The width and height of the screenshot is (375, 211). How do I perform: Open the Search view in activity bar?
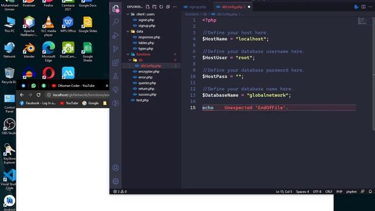tap(116, 22)
